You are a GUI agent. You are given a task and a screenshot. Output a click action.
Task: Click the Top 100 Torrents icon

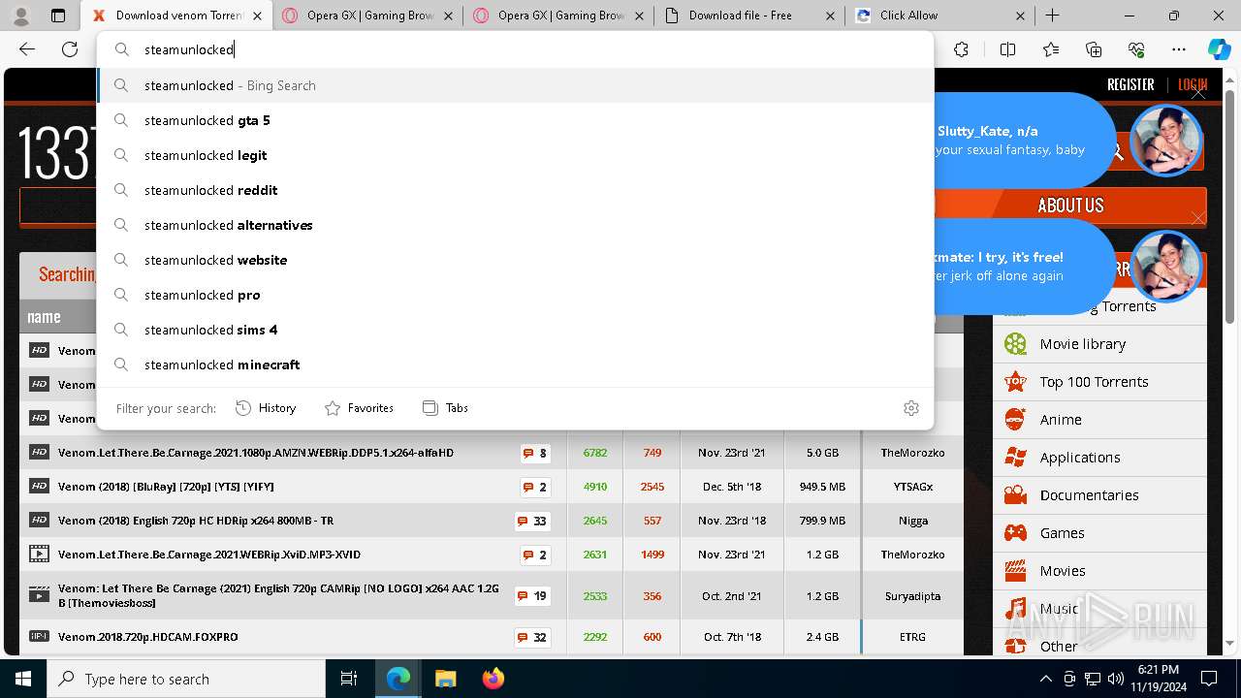tap(1015, 381)
